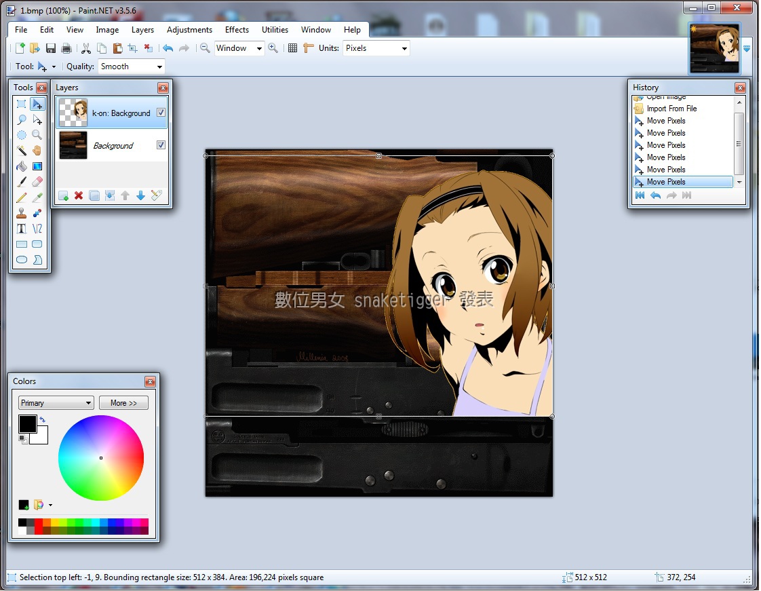The image size is (761, 591).
Task: Uncheck visibility of the Background layer
Action: tap(161, 145)
